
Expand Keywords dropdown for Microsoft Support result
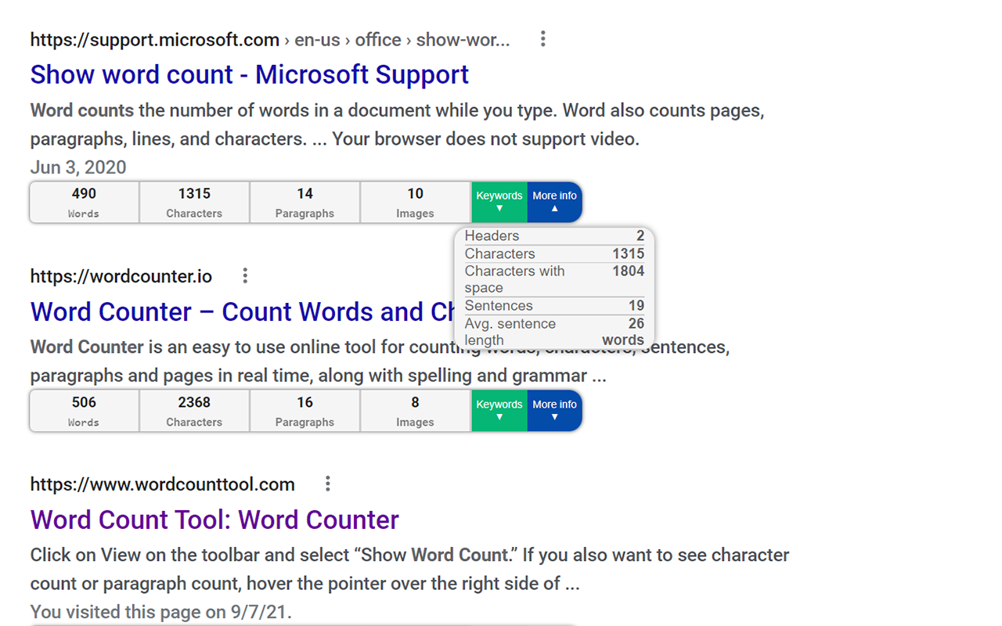pos(499,202)
